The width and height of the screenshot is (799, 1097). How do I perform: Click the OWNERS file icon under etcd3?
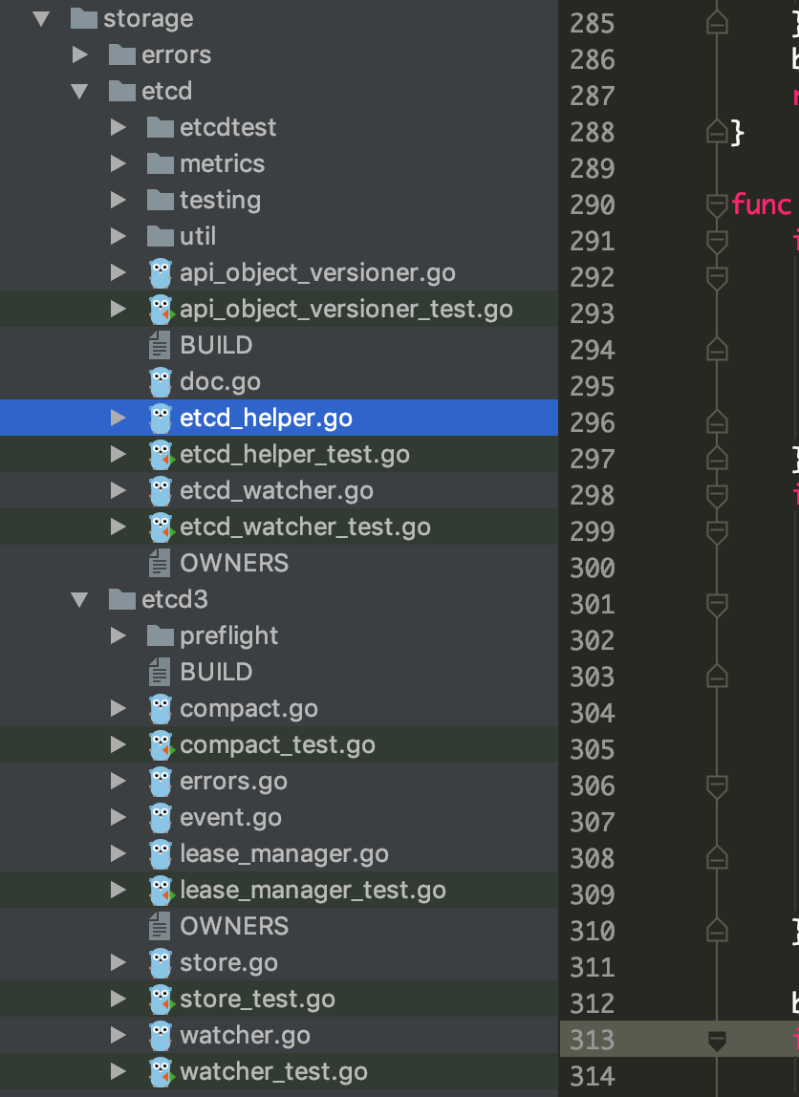click(160, 926)
